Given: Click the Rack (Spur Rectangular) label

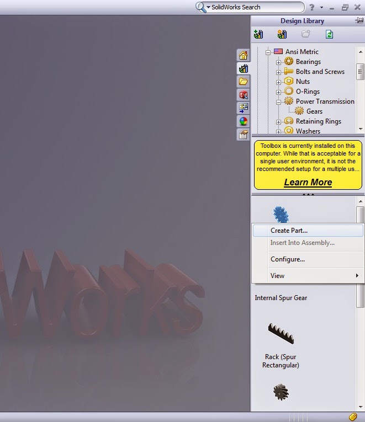Looking at the screenshot, I should tap(281, 361).
